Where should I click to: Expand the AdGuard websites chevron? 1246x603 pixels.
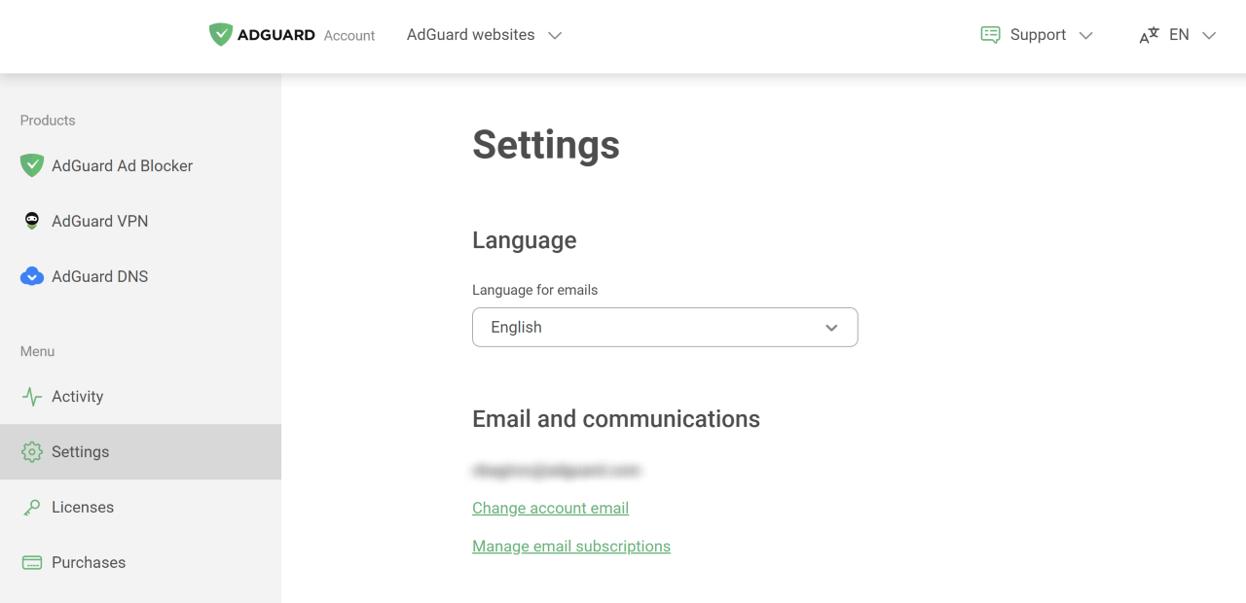[555, 35]
